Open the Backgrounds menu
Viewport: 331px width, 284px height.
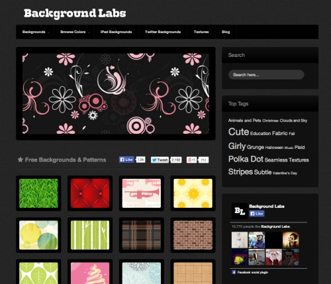34,32
